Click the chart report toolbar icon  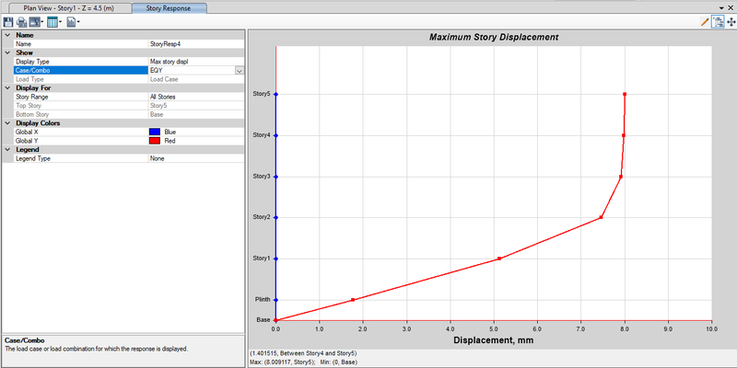72,20
